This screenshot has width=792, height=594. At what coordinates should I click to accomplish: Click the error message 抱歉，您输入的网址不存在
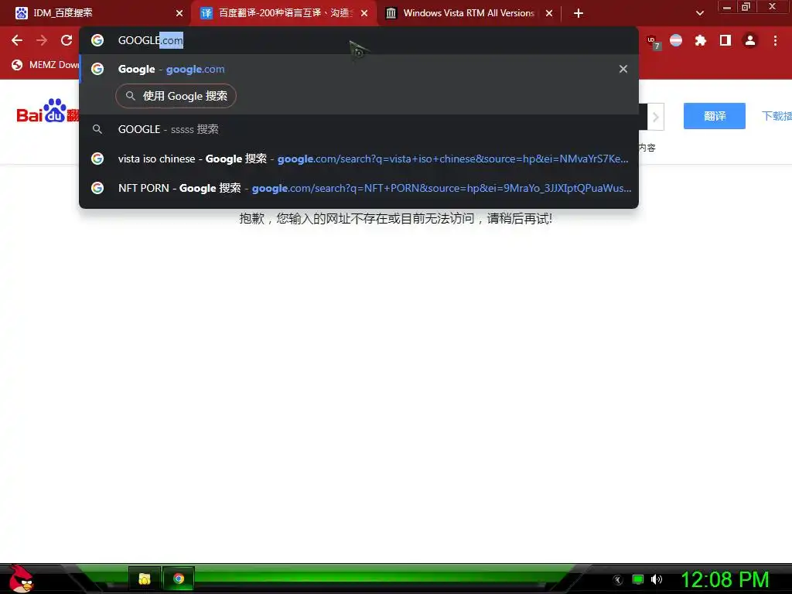(x=395, y=219)
